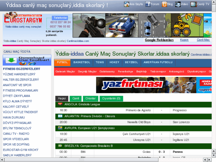Open the yellow monster truck game thumbnail
Screen dimensions: 216x162
(187, 25)
